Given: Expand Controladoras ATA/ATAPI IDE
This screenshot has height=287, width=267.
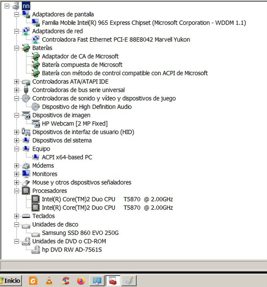Looking at the screenshot, I should [17, 82].
